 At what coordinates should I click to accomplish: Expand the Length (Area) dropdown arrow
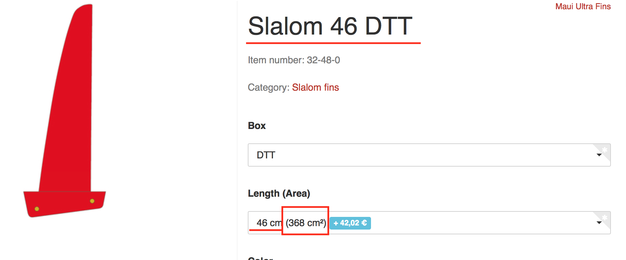pyautogui.click(x=599, y=223)
